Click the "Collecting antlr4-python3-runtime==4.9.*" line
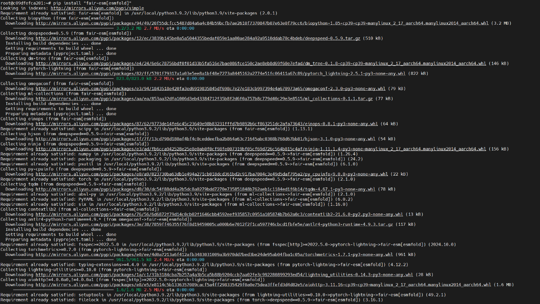Screen dimensions: 540x304 pos(96,219)
